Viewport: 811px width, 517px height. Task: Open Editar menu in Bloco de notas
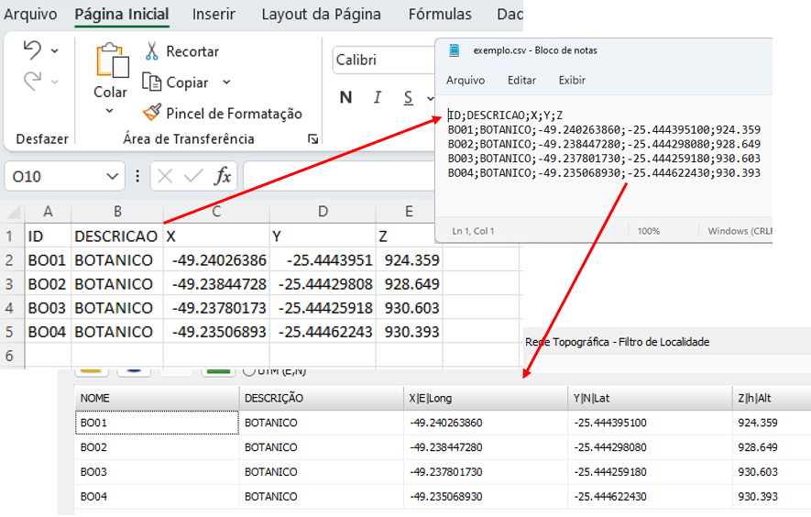click(x=521, y=81)
